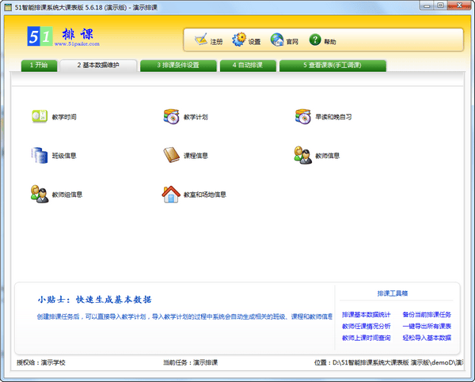Open the 教师组信息 icon

coord(39,194)
